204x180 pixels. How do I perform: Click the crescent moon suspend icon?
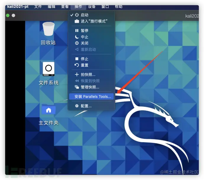coord(77,37)
